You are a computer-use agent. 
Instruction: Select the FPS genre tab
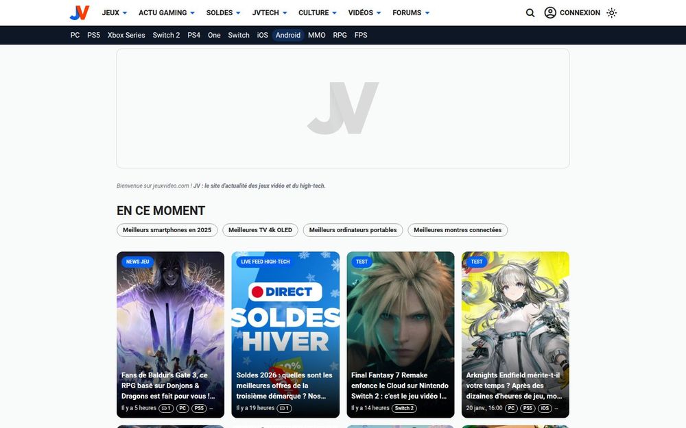click(x=361, y=35)
